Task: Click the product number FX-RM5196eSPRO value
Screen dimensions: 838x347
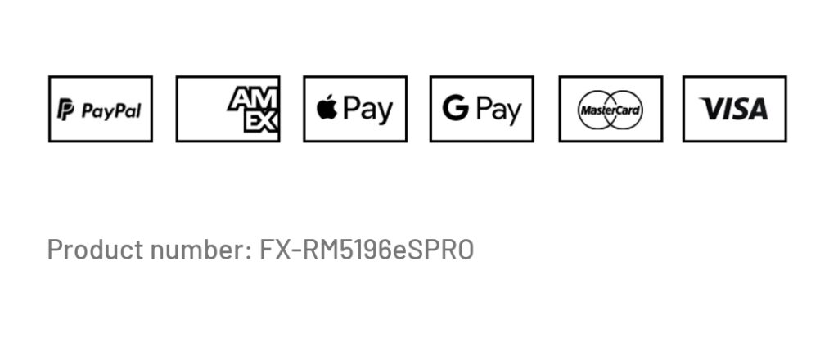Action: [367, 249]
